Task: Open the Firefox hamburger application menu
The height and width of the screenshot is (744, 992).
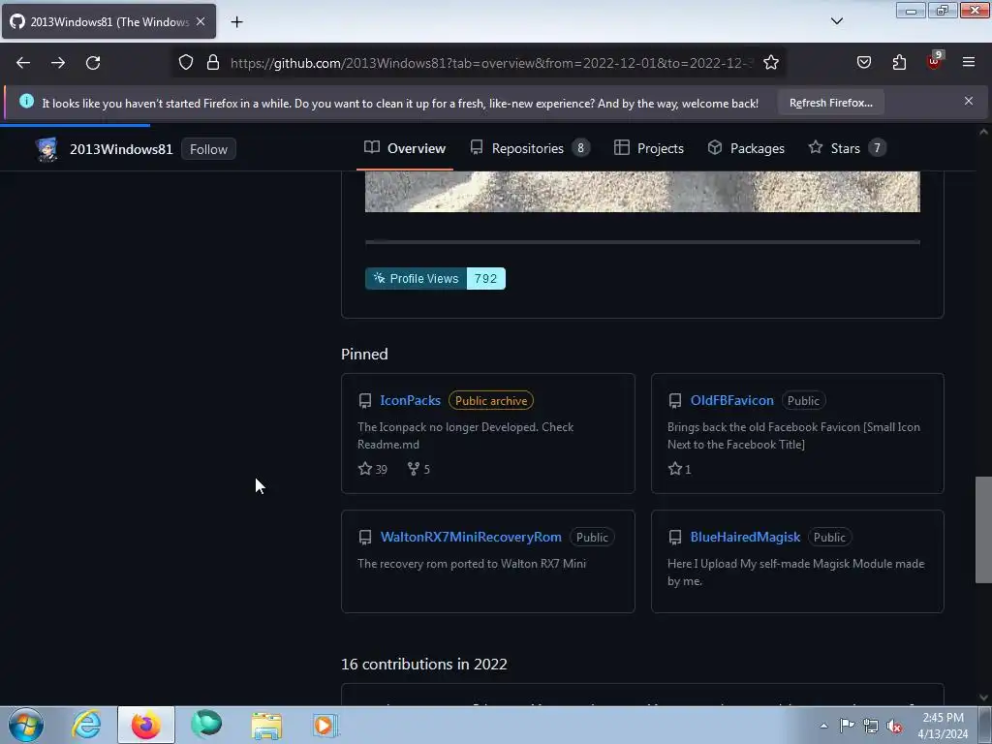Action: [x=969, y=63]
